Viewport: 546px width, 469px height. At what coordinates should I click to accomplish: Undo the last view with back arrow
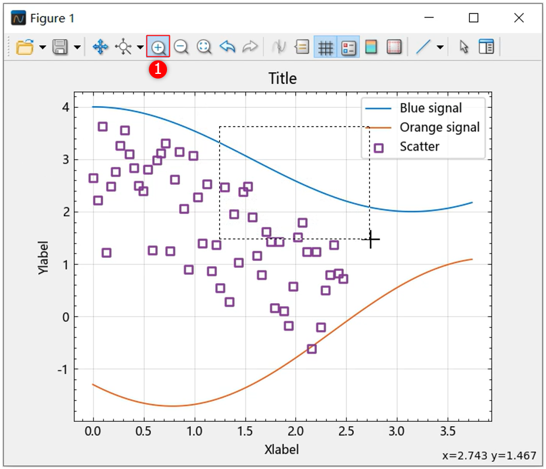(227, 47)
